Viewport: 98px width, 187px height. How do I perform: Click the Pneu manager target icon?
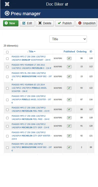tap(7, 13)
